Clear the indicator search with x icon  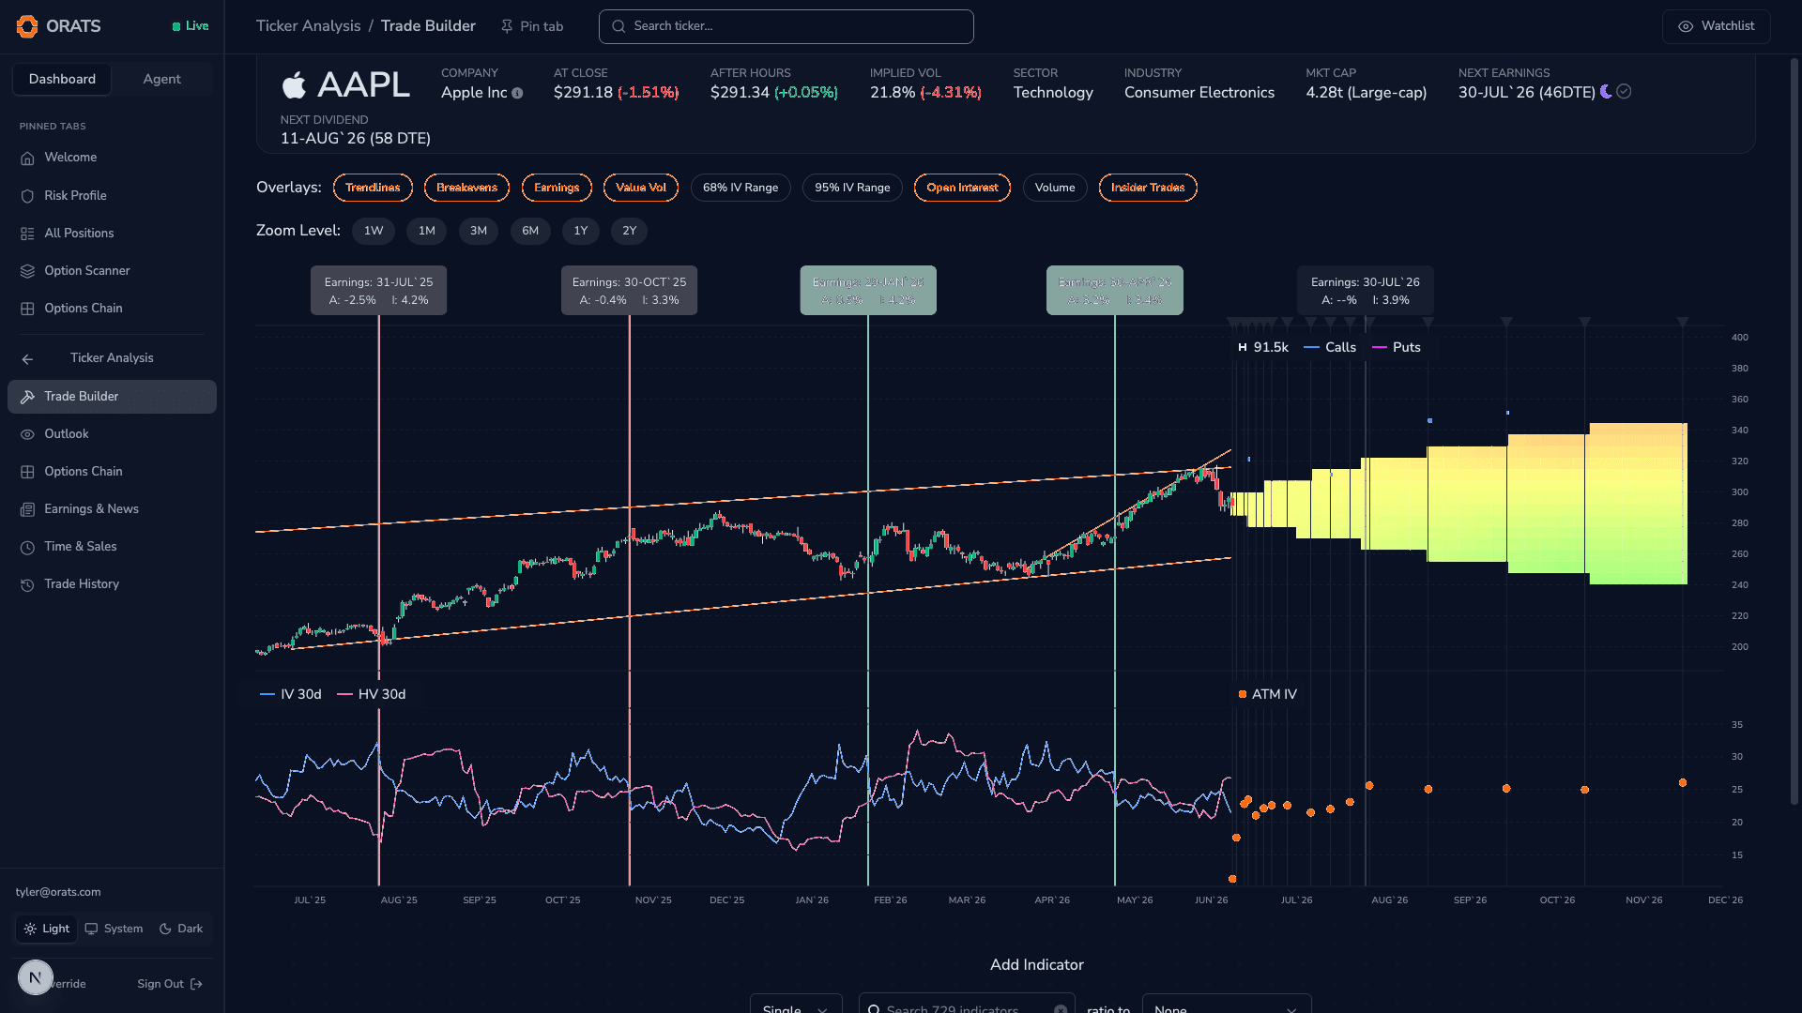[1061, 1009]
